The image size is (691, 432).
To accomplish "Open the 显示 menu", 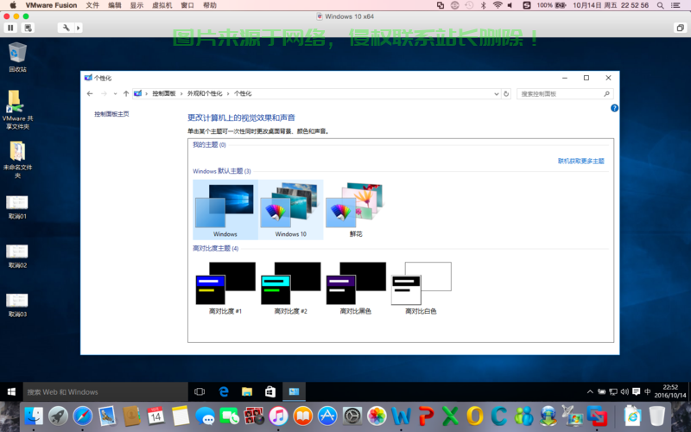I will (136, 5).
